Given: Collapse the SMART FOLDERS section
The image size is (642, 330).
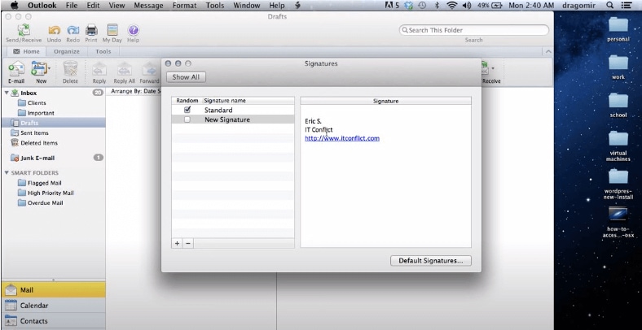Looking at the screenshot, I should [x=7, y=173].
